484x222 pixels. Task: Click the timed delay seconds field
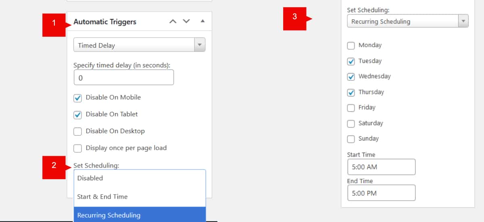point(123,77)
